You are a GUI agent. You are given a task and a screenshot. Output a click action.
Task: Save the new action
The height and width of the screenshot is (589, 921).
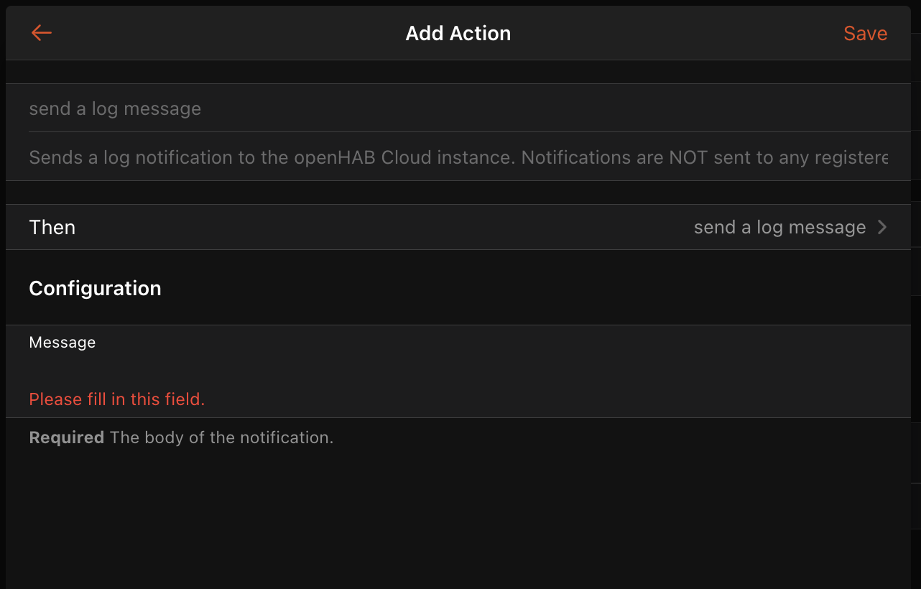click(865, 34)
